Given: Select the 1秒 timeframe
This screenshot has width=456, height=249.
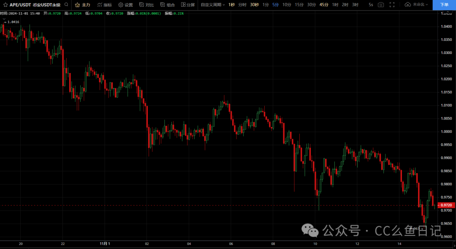Looking at the screenshot, I should tap(231, 5).
